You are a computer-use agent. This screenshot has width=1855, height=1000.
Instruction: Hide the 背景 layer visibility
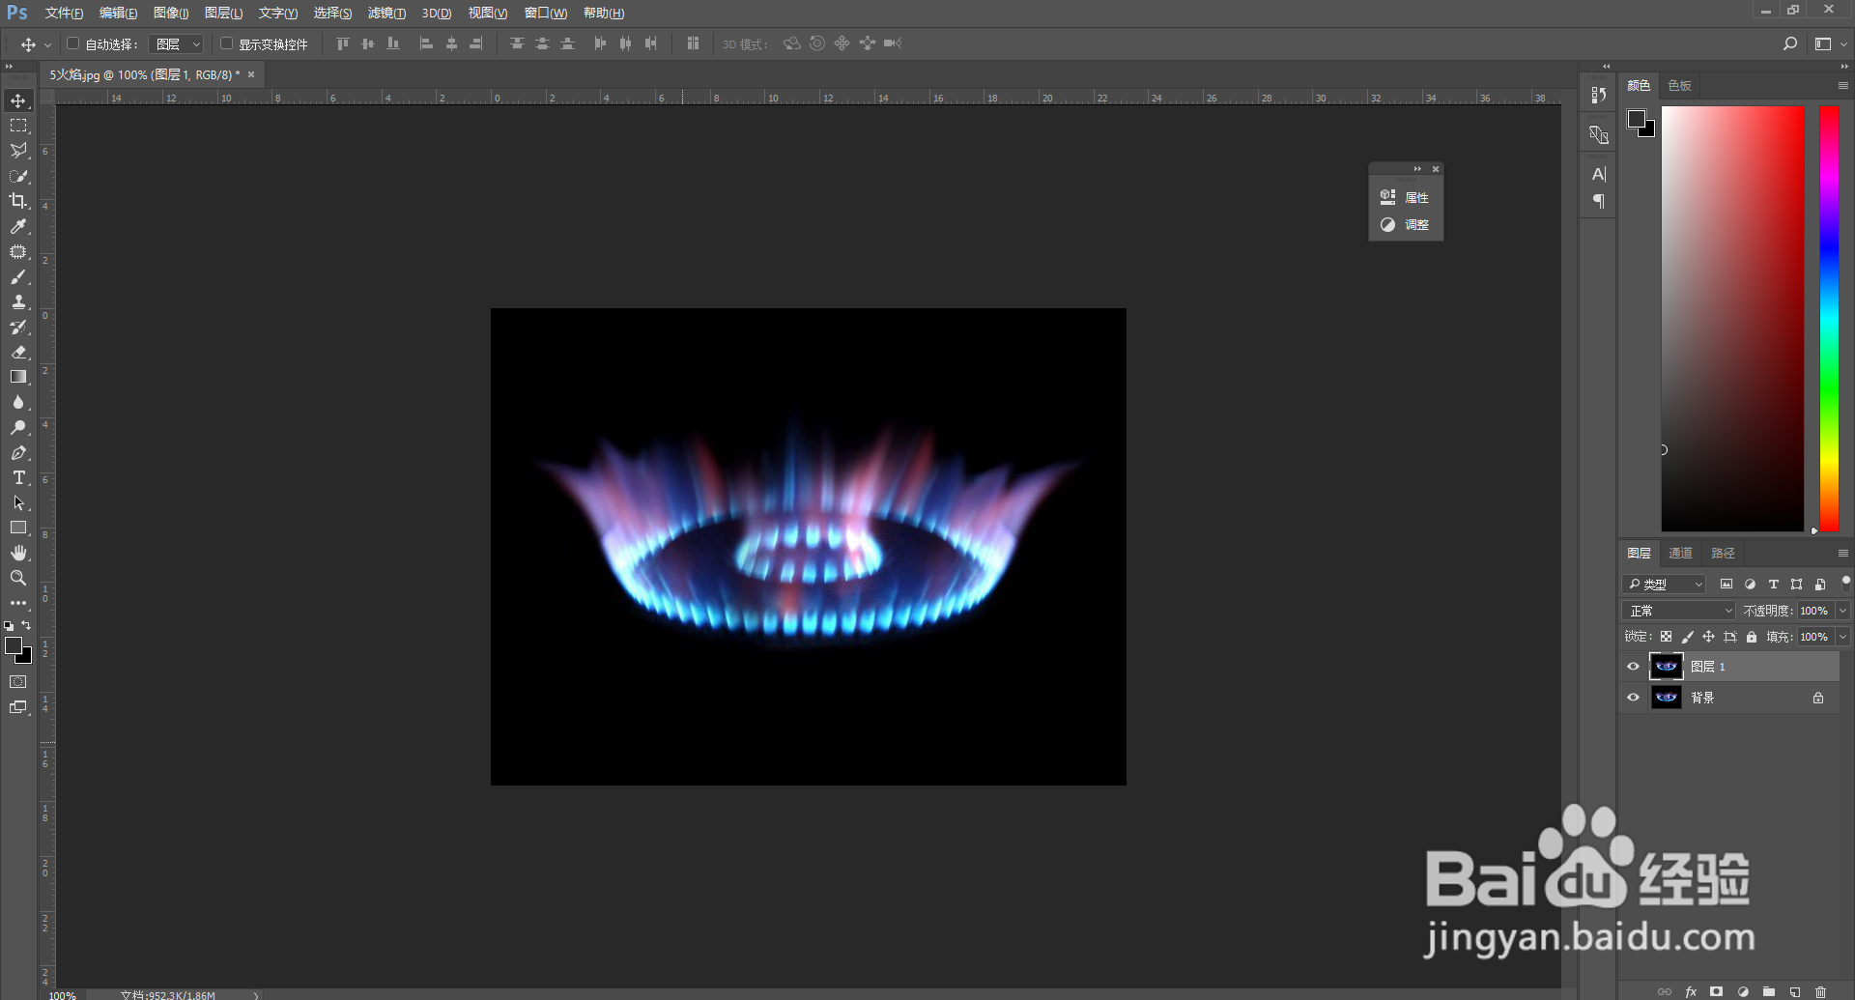(1633, 697)
